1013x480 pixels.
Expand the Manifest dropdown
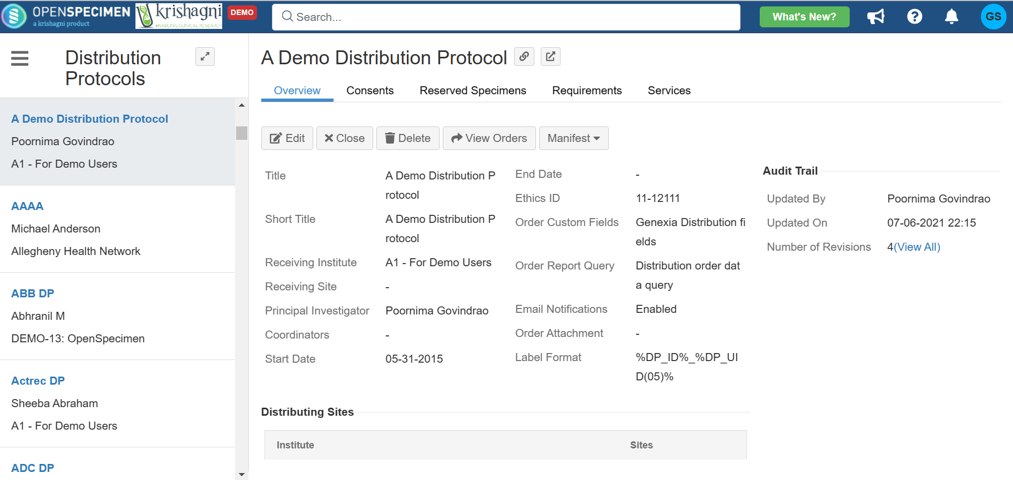coord(574,138)
